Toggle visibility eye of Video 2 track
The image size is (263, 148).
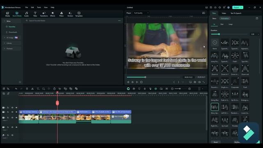[16, 118]
